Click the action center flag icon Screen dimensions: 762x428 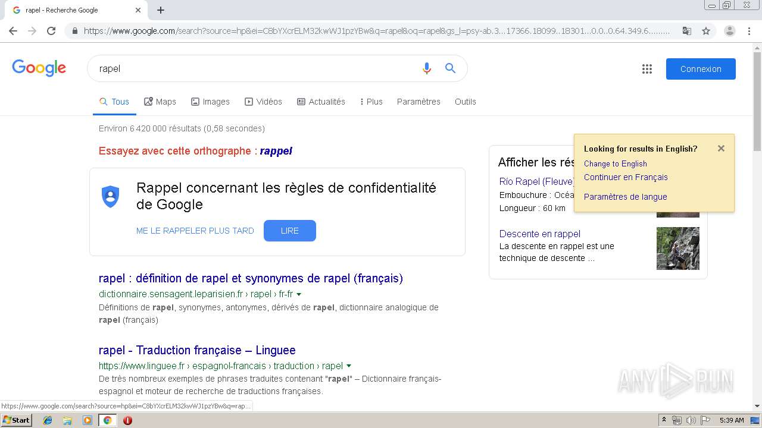click(x=705, y=420)
